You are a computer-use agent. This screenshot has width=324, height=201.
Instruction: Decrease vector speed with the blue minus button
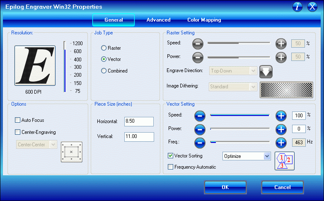click(x=200, y=116)
